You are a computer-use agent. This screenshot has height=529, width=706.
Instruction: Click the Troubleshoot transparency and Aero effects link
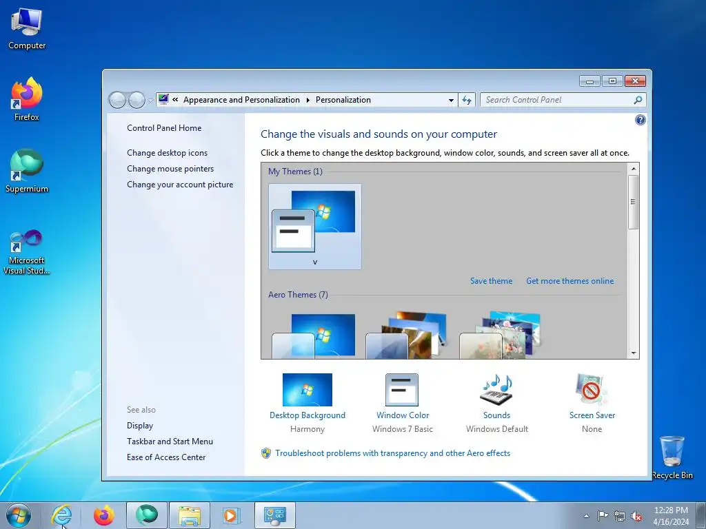392,453
